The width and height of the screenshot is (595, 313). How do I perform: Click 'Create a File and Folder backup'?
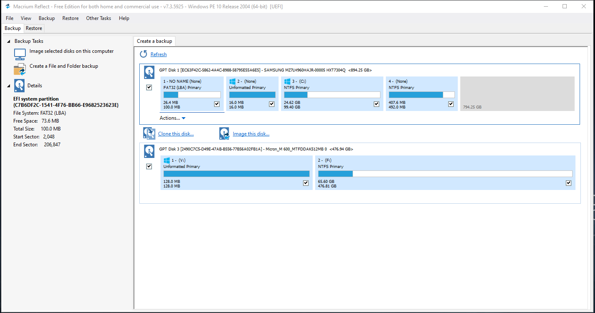coord(64,66)
